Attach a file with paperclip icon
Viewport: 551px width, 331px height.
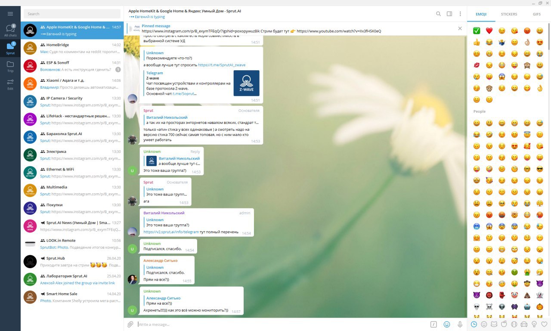tap(130, 324)
